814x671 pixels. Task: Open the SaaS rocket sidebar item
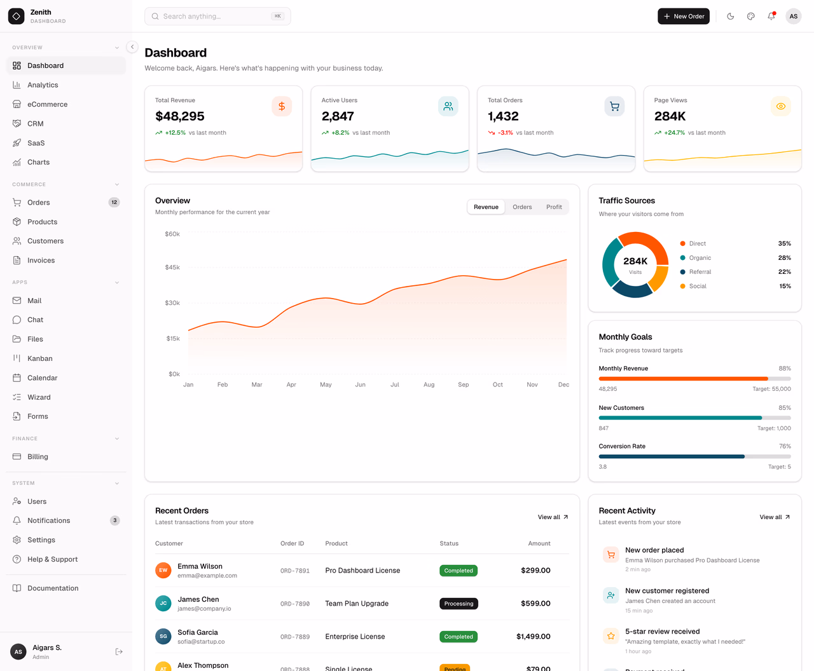tap(66, 143)
